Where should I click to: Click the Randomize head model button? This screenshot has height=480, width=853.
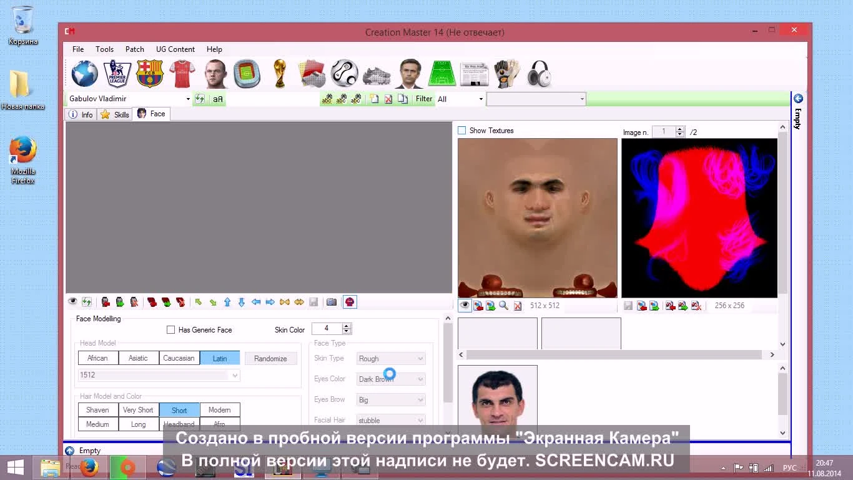[270, 358]
